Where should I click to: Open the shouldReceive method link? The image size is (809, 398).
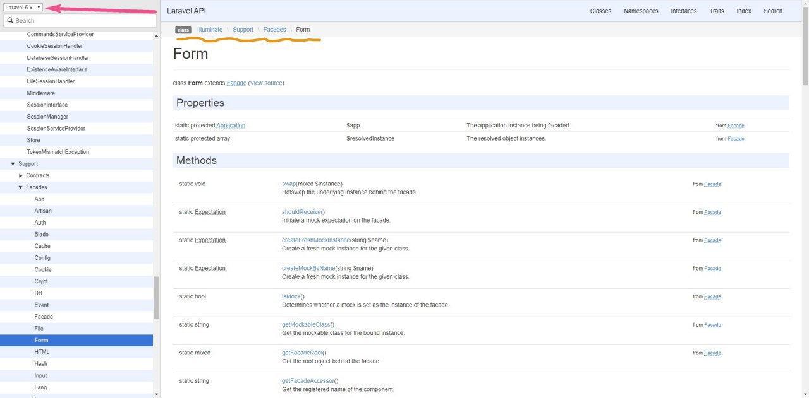[301, 212]
